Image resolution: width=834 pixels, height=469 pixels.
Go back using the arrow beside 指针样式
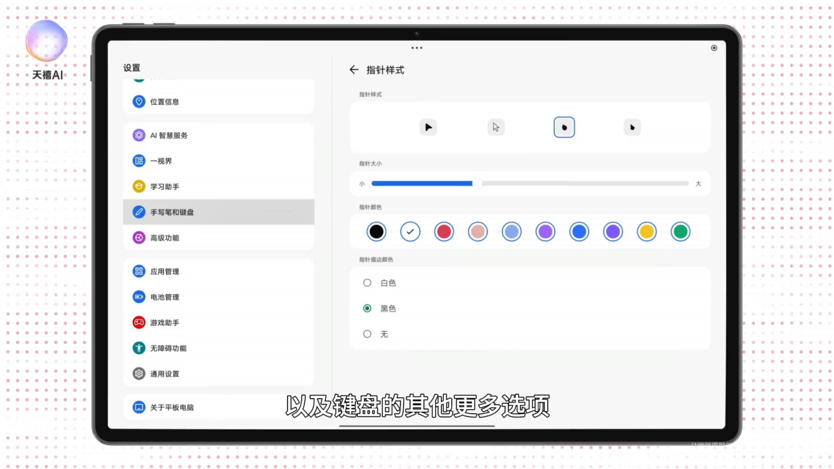354,70
